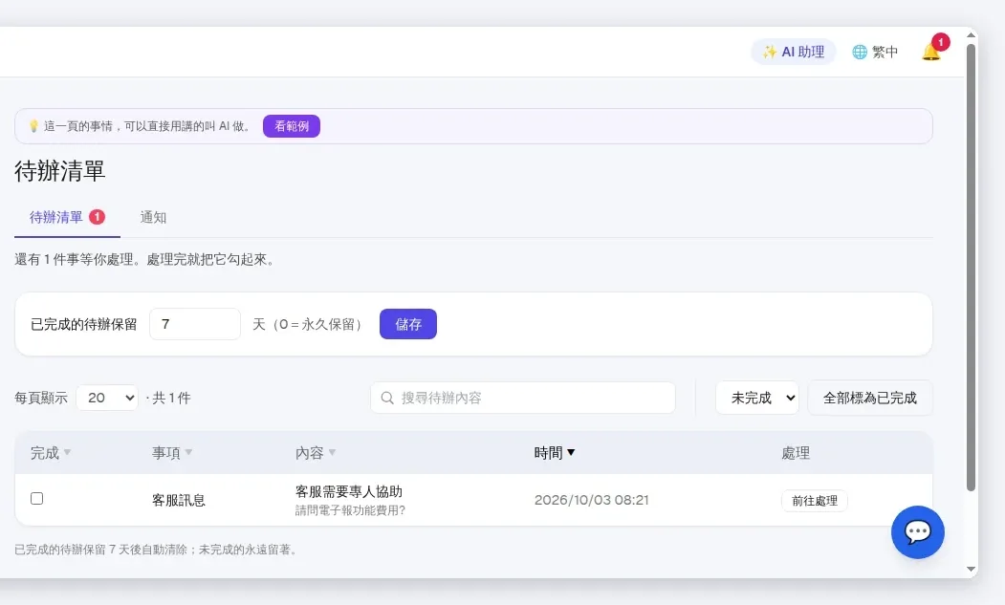
Task: Click the magnifier icon in search box
Action: (x=387, y=398)
